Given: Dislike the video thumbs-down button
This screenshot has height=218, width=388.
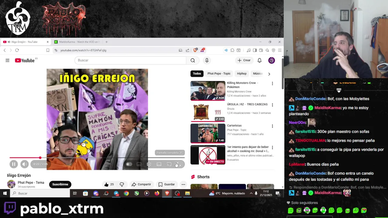Looking at the screenshot, I should [122, 184].
